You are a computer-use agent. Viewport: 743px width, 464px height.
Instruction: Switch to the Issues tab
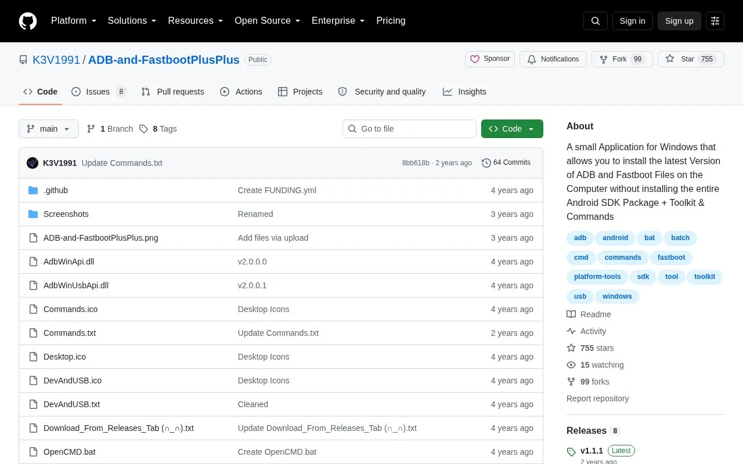click(x=99, y=92)
